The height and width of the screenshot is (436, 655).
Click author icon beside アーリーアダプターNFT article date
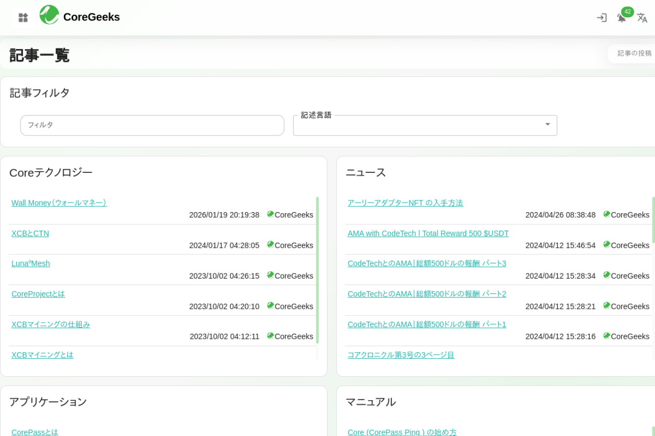click(x=606, y=214)
